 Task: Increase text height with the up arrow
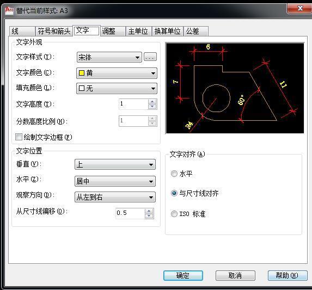point(152,102)
